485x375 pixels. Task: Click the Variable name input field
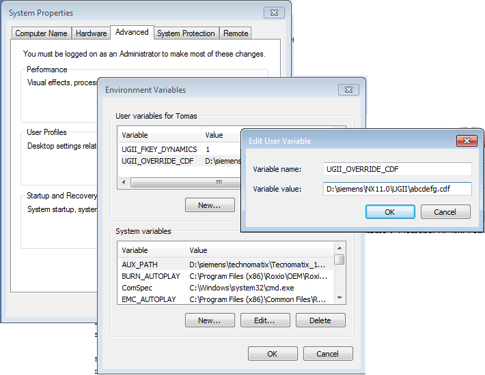(397, 169)
